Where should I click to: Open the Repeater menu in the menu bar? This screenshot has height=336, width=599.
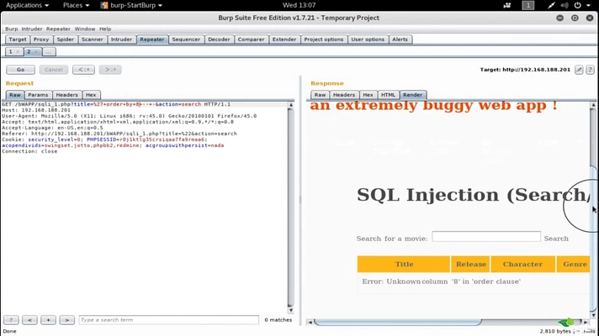[58, 29]
